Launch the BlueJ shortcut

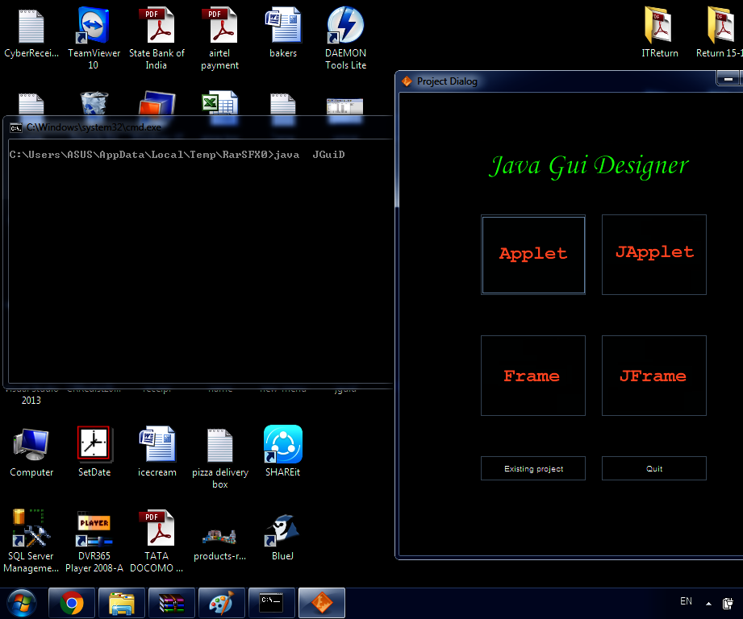point(283,538)
